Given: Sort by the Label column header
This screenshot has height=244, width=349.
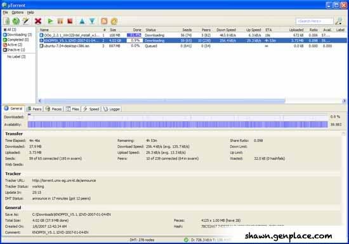Looking at the screenshot, I should (x=341, y=30).
